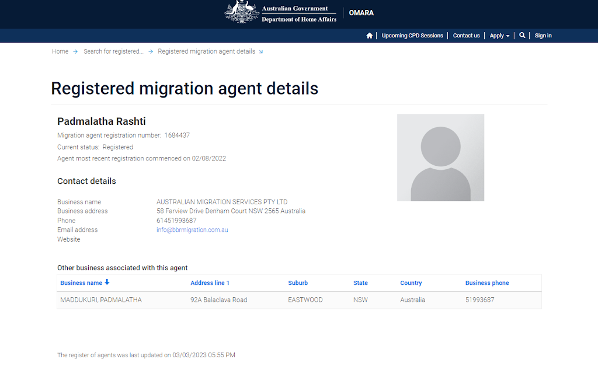Click the agent name 'Padmalatha Rashti'
Image resolution: width=598 pixels, height=366 pixels.
pos(102,121)
